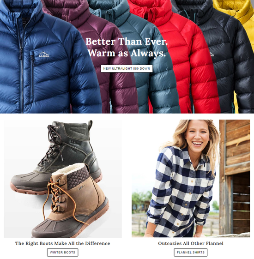
Task: Click the L.L.Bean logo on the black jacket
Action: point(212,54)
